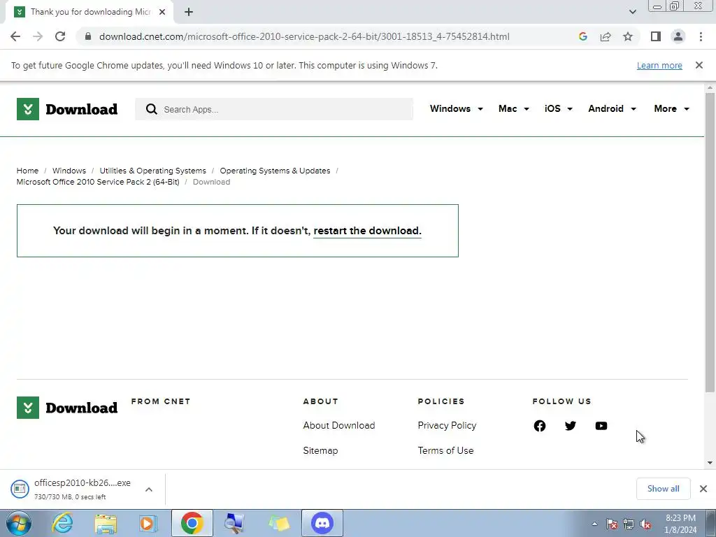Click the magnifier icon in the search box
716x537 pixels.
[x=152, y=109]
